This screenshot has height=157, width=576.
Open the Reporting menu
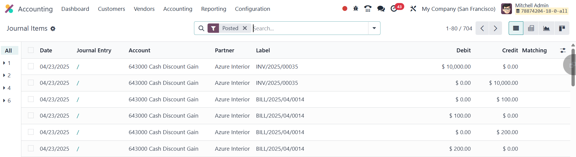pos(214,9)
